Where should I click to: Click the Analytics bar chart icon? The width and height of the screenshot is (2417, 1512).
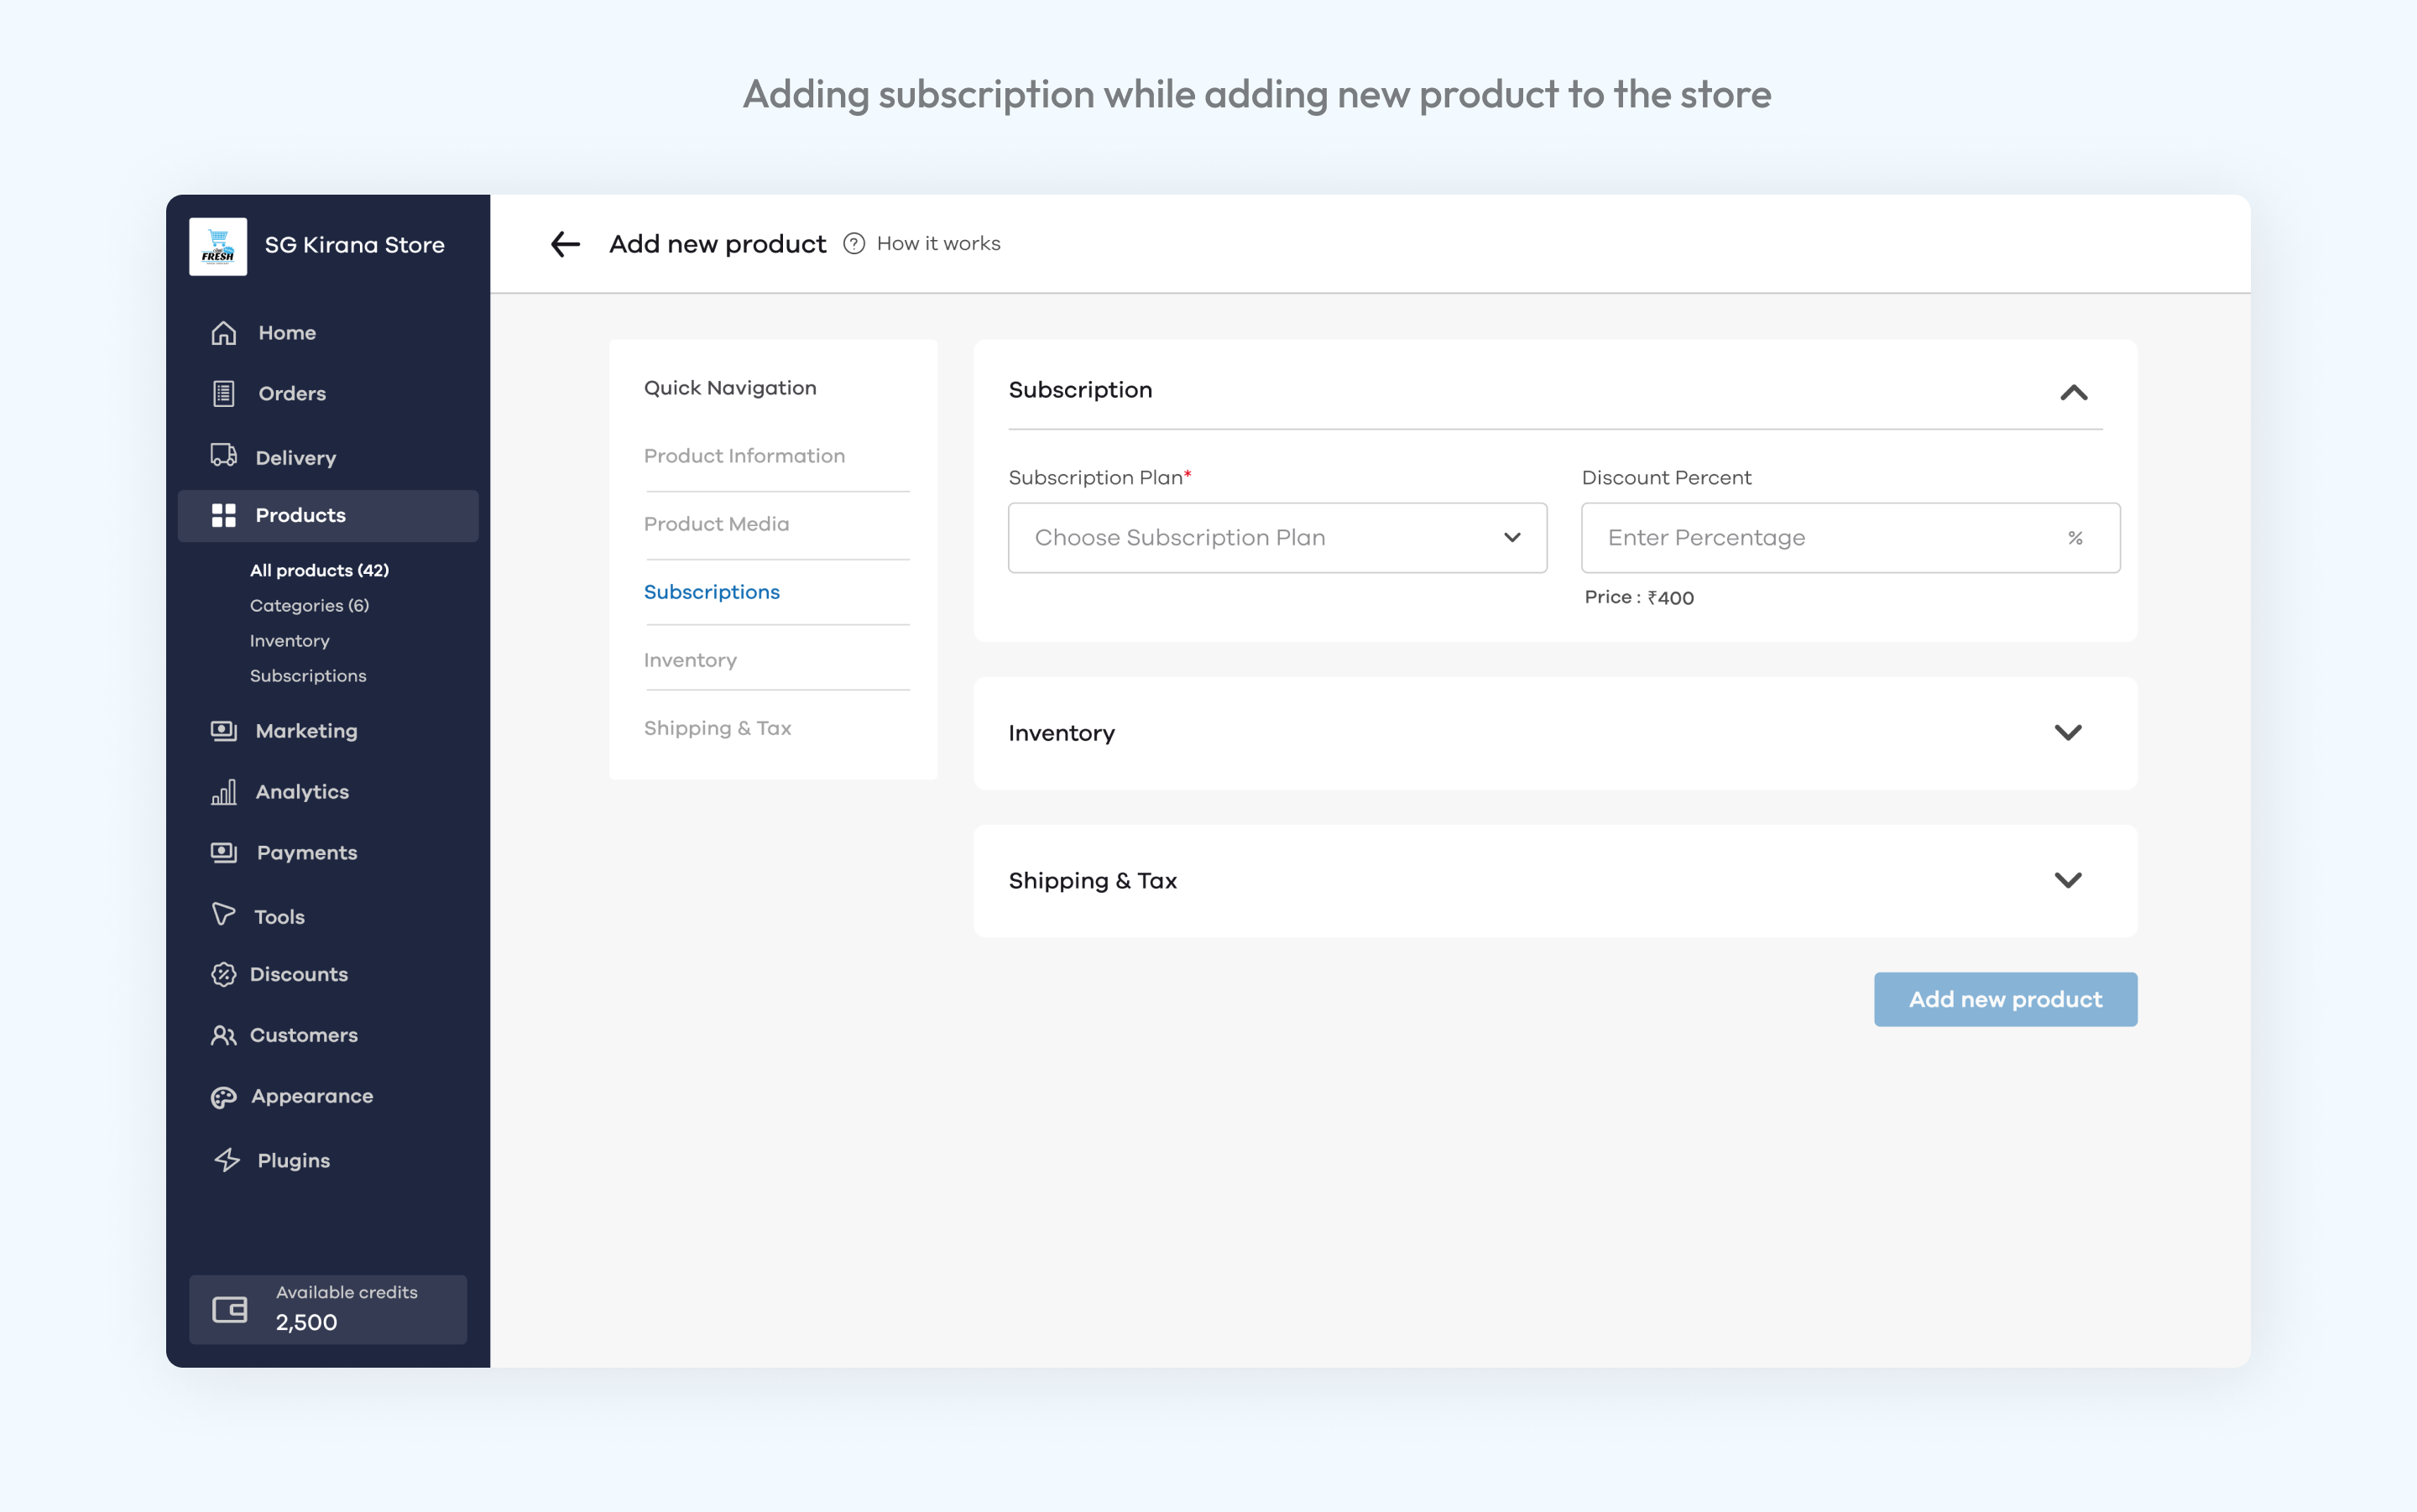tap(224, 792)
